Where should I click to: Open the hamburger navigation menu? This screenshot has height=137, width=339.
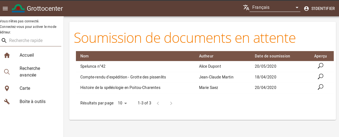[5, 9]
